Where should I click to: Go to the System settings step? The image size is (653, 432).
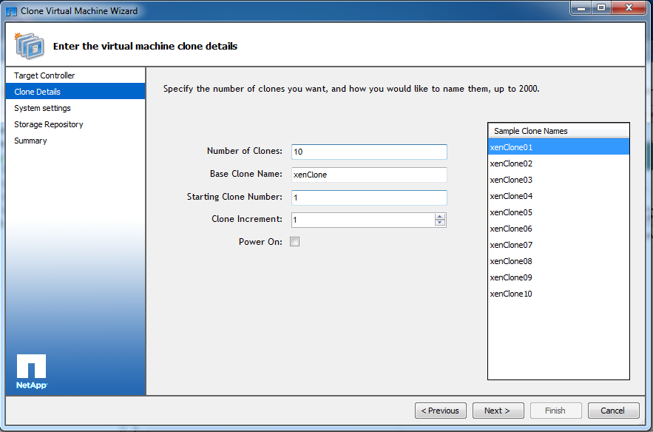pyautogui.click(x=42, y=108)
